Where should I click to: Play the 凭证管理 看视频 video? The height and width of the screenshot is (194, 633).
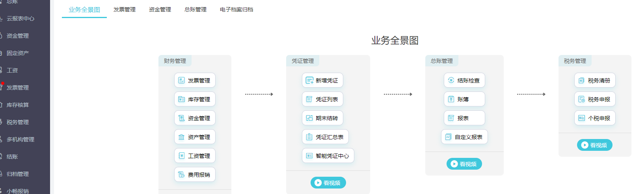point(328,183)
